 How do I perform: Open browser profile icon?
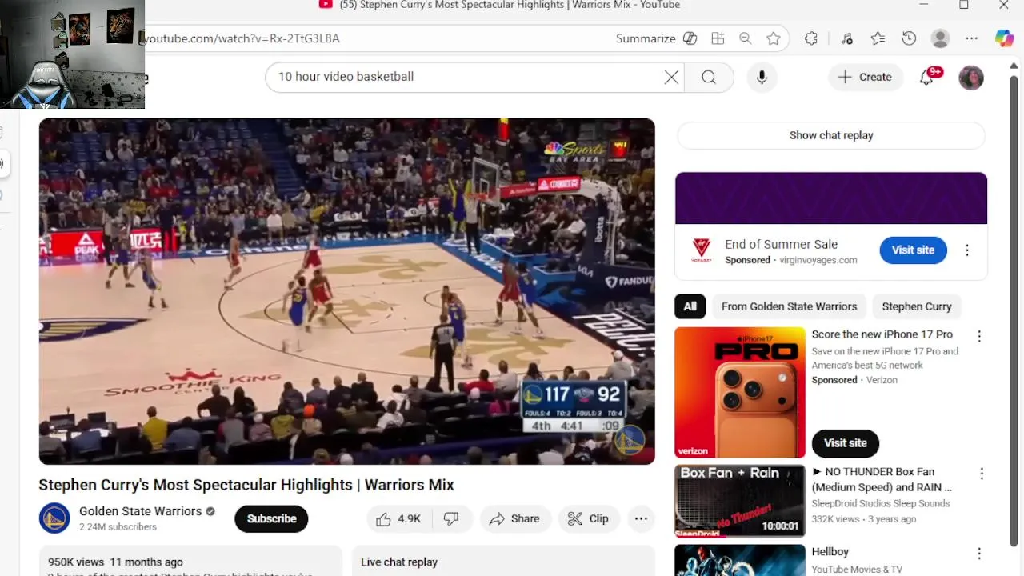point(941,38)
